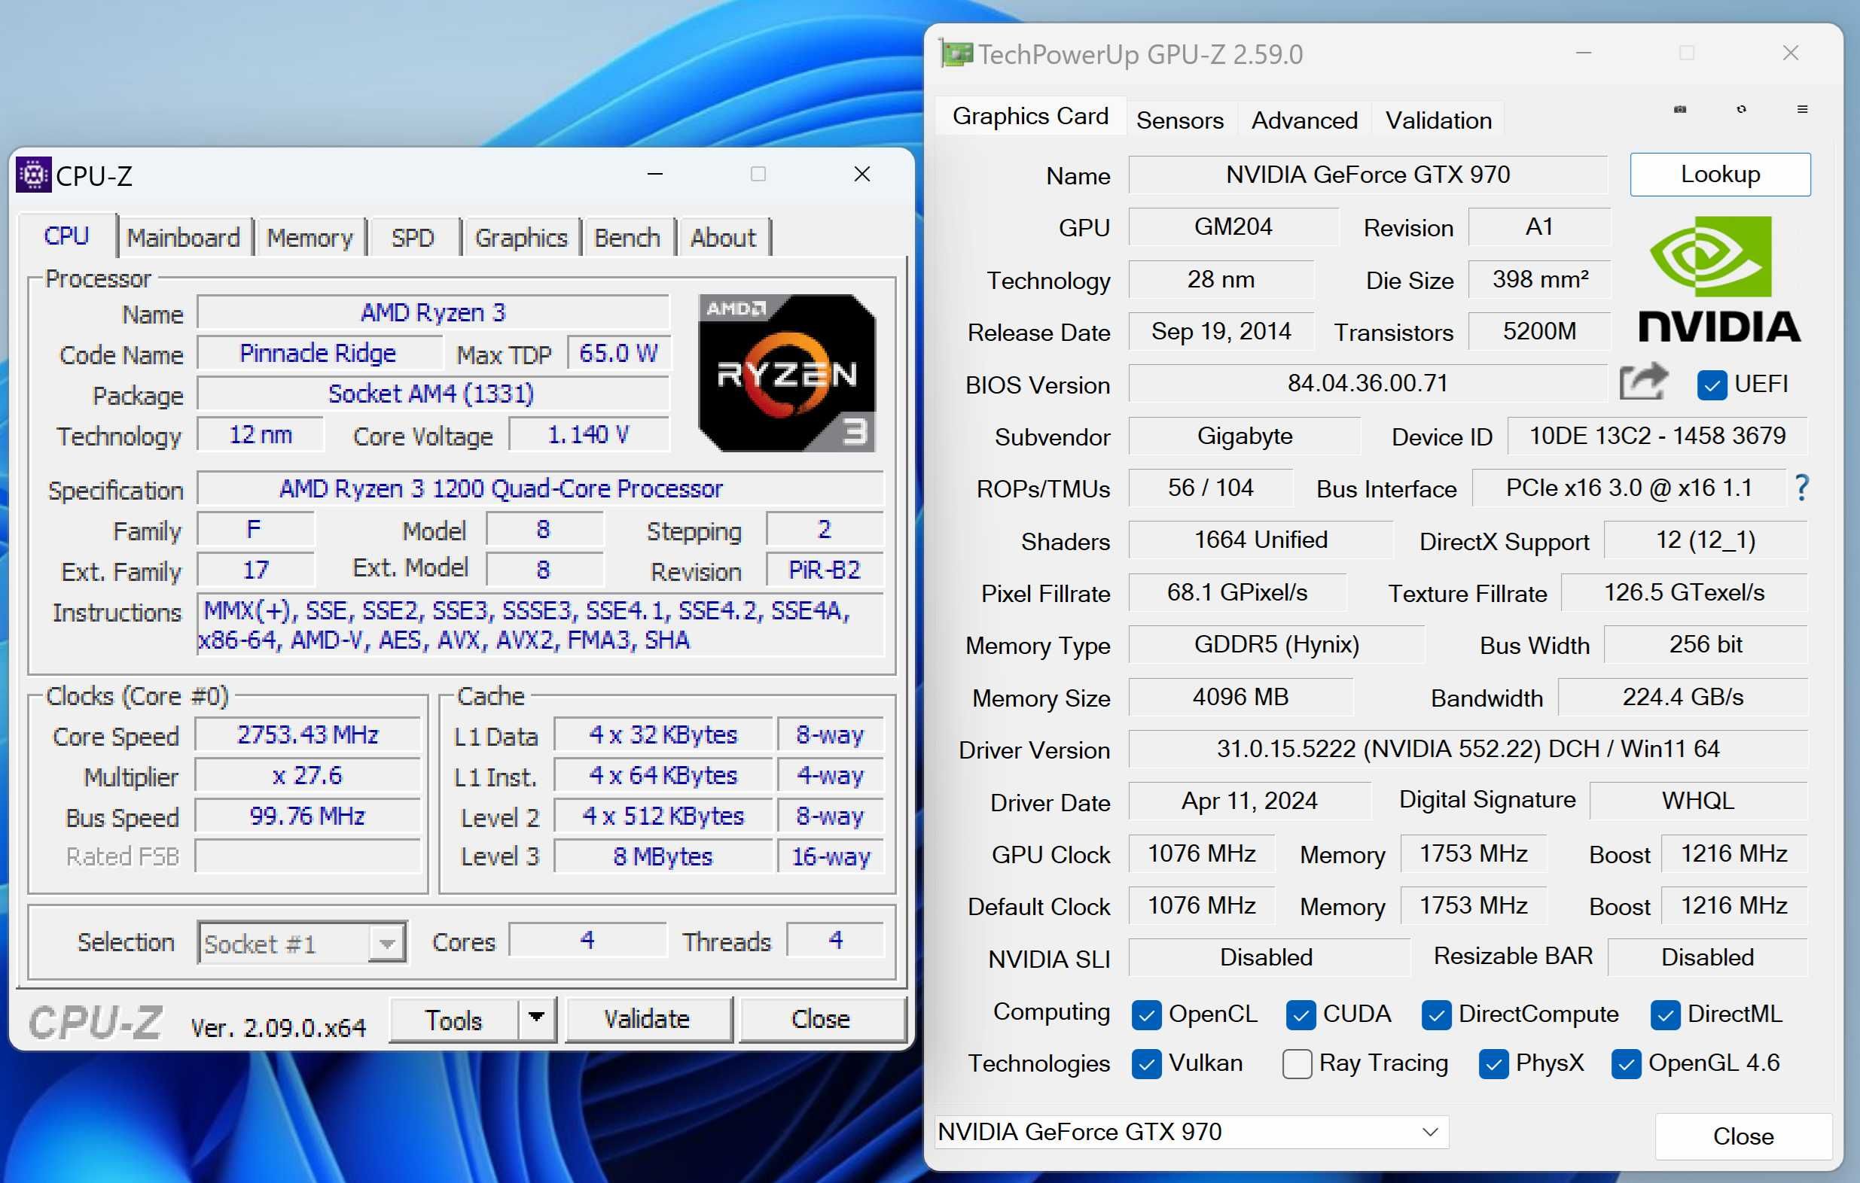Toggle the DirectCompute checkbox
Viewport: 1860px width, 1183px height.
click(x=1436, y=1014)
